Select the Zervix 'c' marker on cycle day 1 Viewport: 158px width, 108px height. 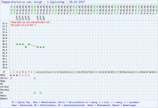[x=11, y=78]
